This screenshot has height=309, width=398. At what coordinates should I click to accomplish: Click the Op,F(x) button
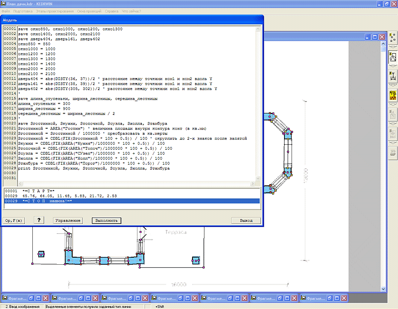pyautogui.click(x=13, y=220)
